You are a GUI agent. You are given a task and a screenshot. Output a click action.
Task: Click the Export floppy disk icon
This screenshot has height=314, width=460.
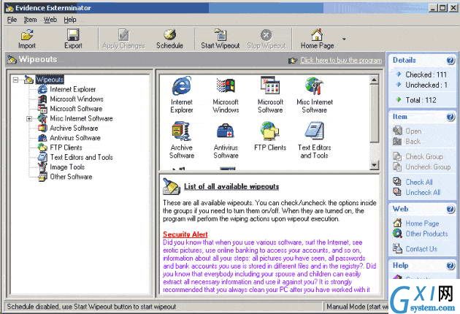[x=73, y=35]
